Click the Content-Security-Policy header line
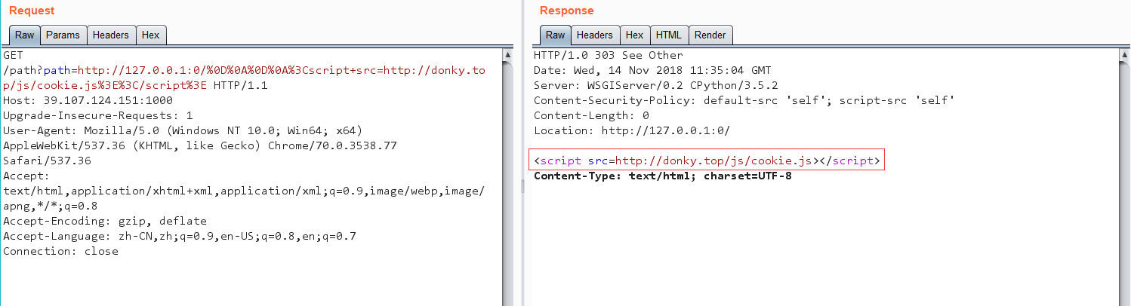Screen dimensions: 1131x306 point(744,100)
